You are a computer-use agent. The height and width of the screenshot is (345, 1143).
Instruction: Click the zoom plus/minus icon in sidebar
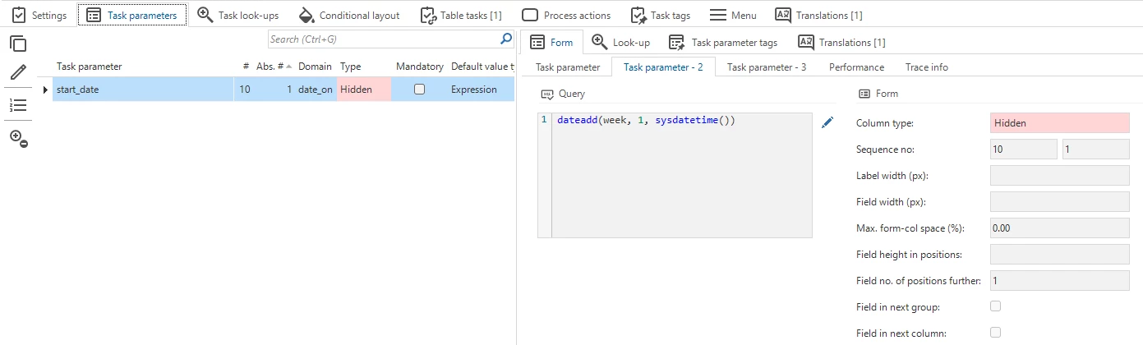[18, 138]
